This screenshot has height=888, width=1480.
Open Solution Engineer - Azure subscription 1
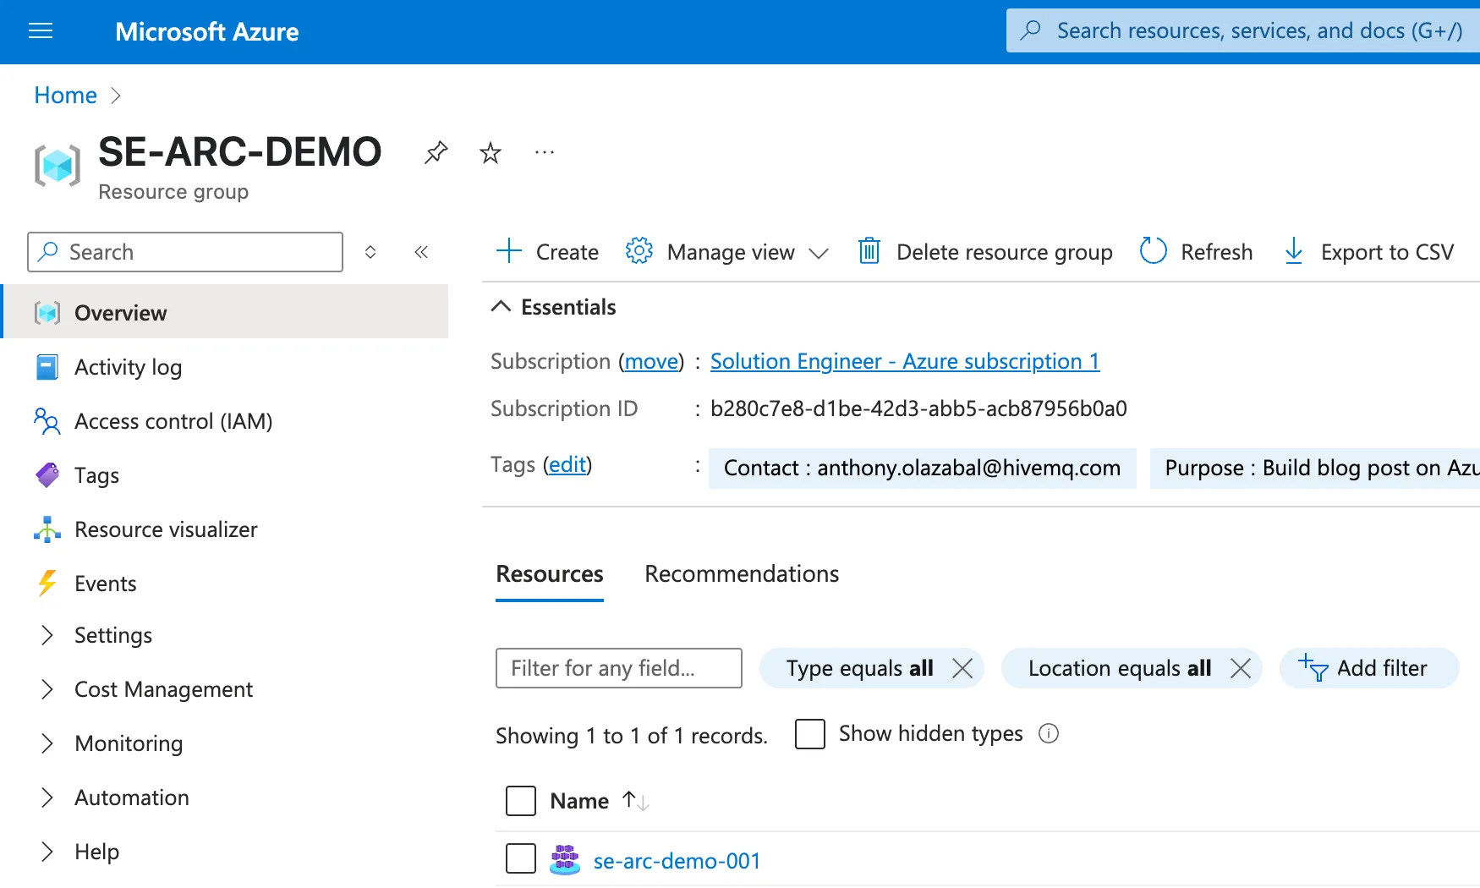(x=905, y=361)
